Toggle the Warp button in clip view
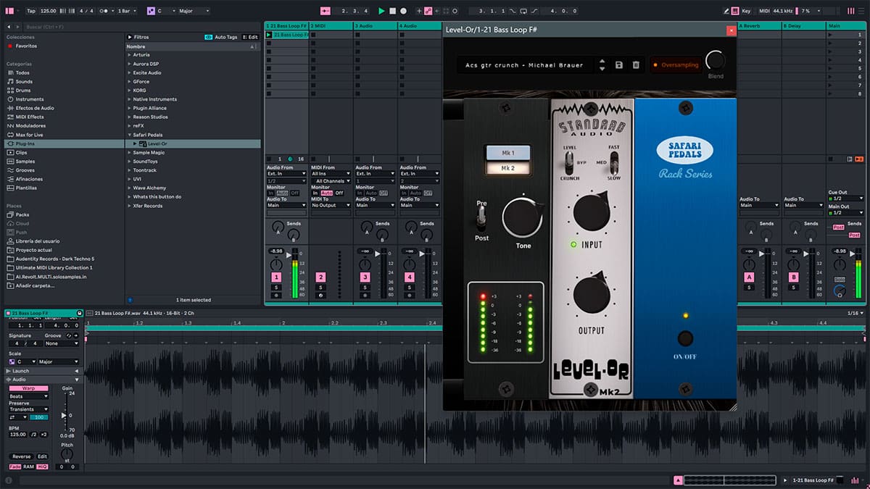Viewport: 870px width, 489px height. pyautogui.click(x=28, y=388)
